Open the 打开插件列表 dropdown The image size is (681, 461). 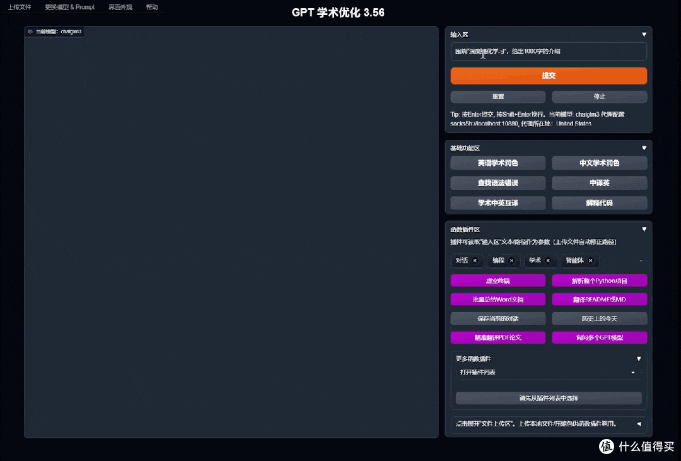pyautogui.click(x=549, y=372)
